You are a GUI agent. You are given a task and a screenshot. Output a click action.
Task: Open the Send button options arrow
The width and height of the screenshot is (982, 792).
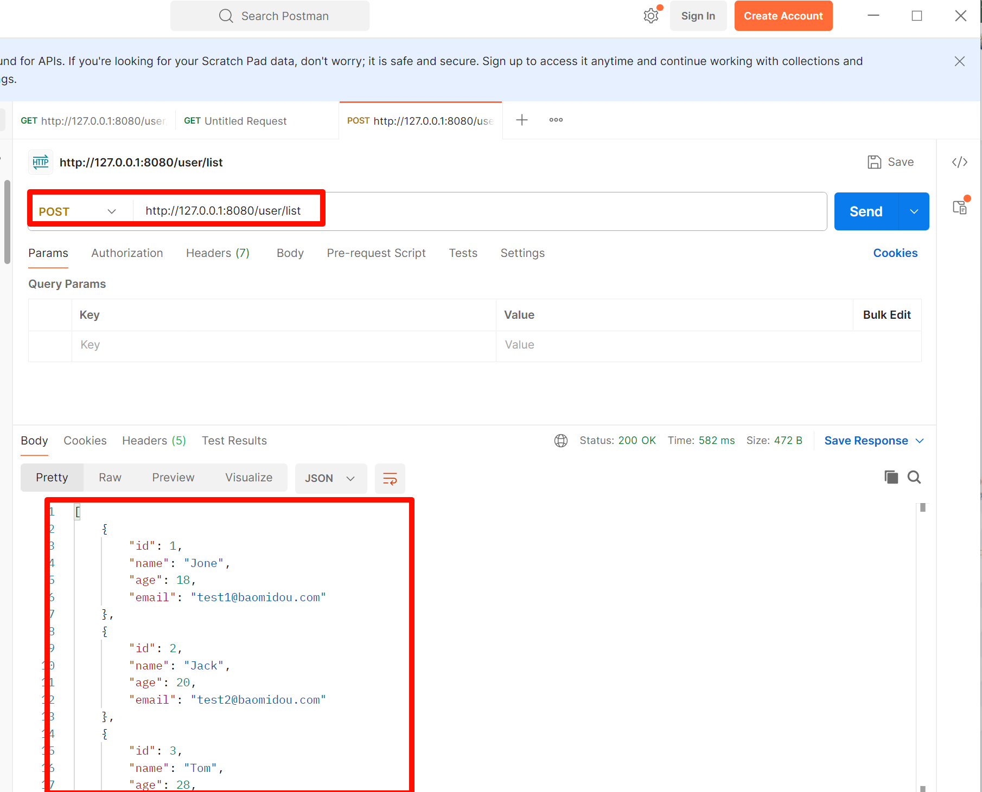914,211
